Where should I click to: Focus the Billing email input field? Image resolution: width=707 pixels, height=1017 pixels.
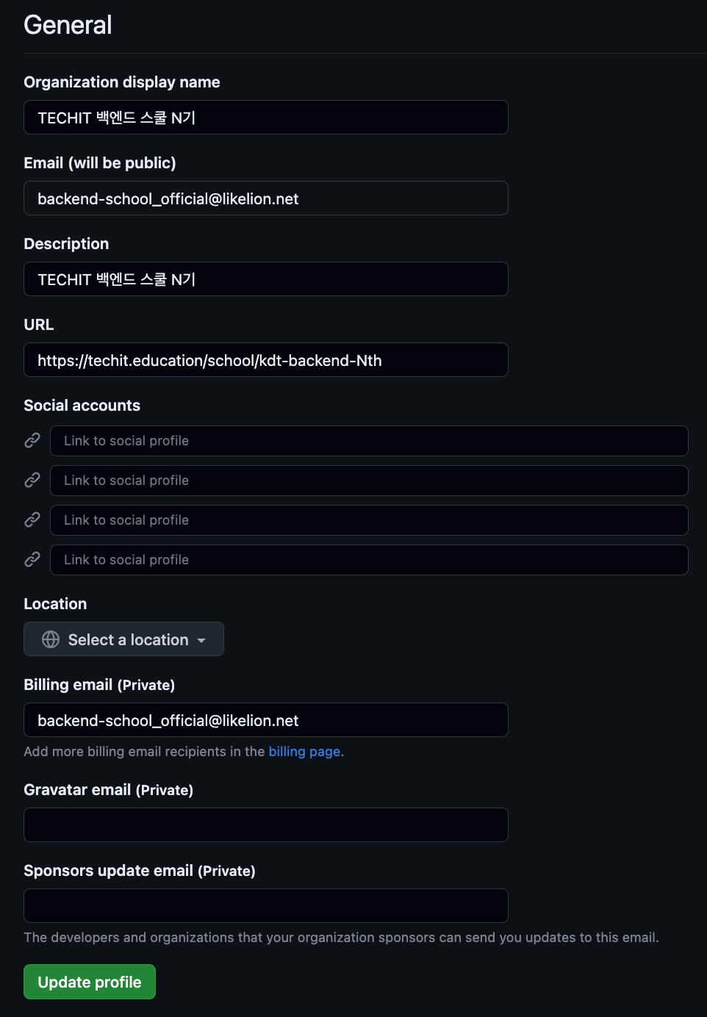pyautogui.click(x=265, y=720)
